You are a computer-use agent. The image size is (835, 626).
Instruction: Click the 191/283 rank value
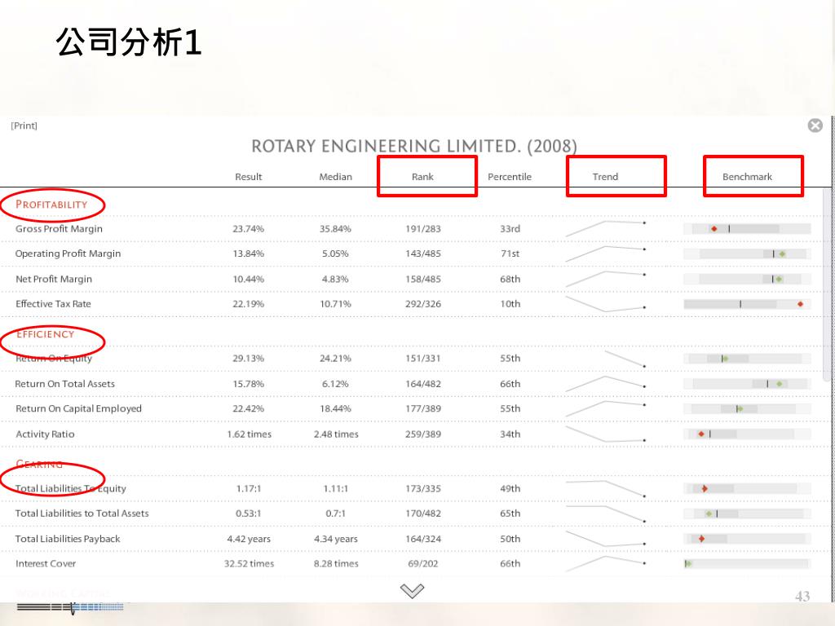click(423, 229)
